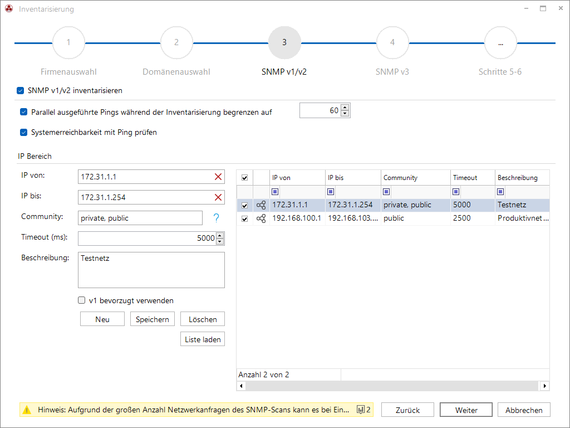Screen dimensions: 570x428
Task: Open filter icon under Timeout column
Action: (456, 192)
